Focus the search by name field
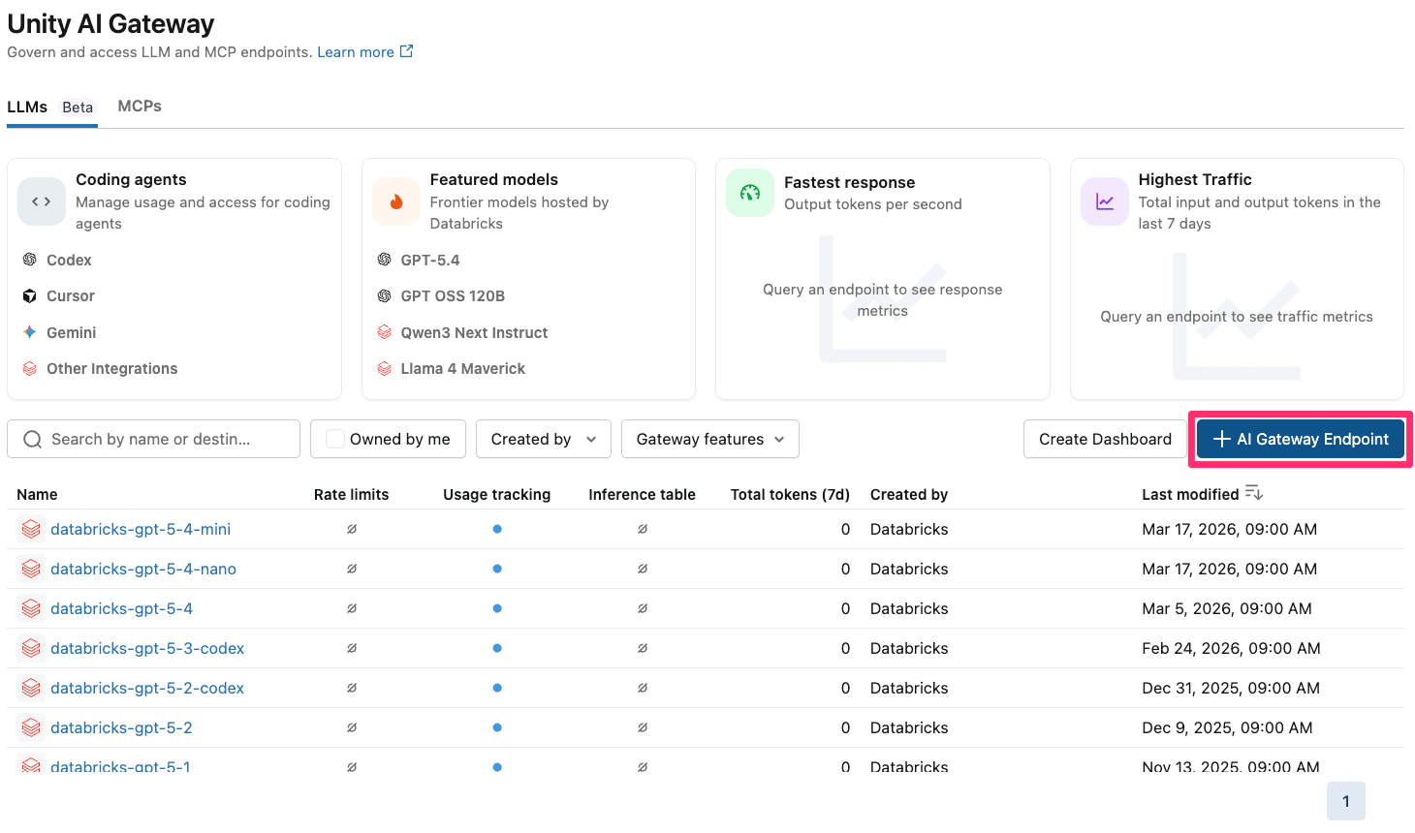 pyautogui.click(x=165, y=439)
